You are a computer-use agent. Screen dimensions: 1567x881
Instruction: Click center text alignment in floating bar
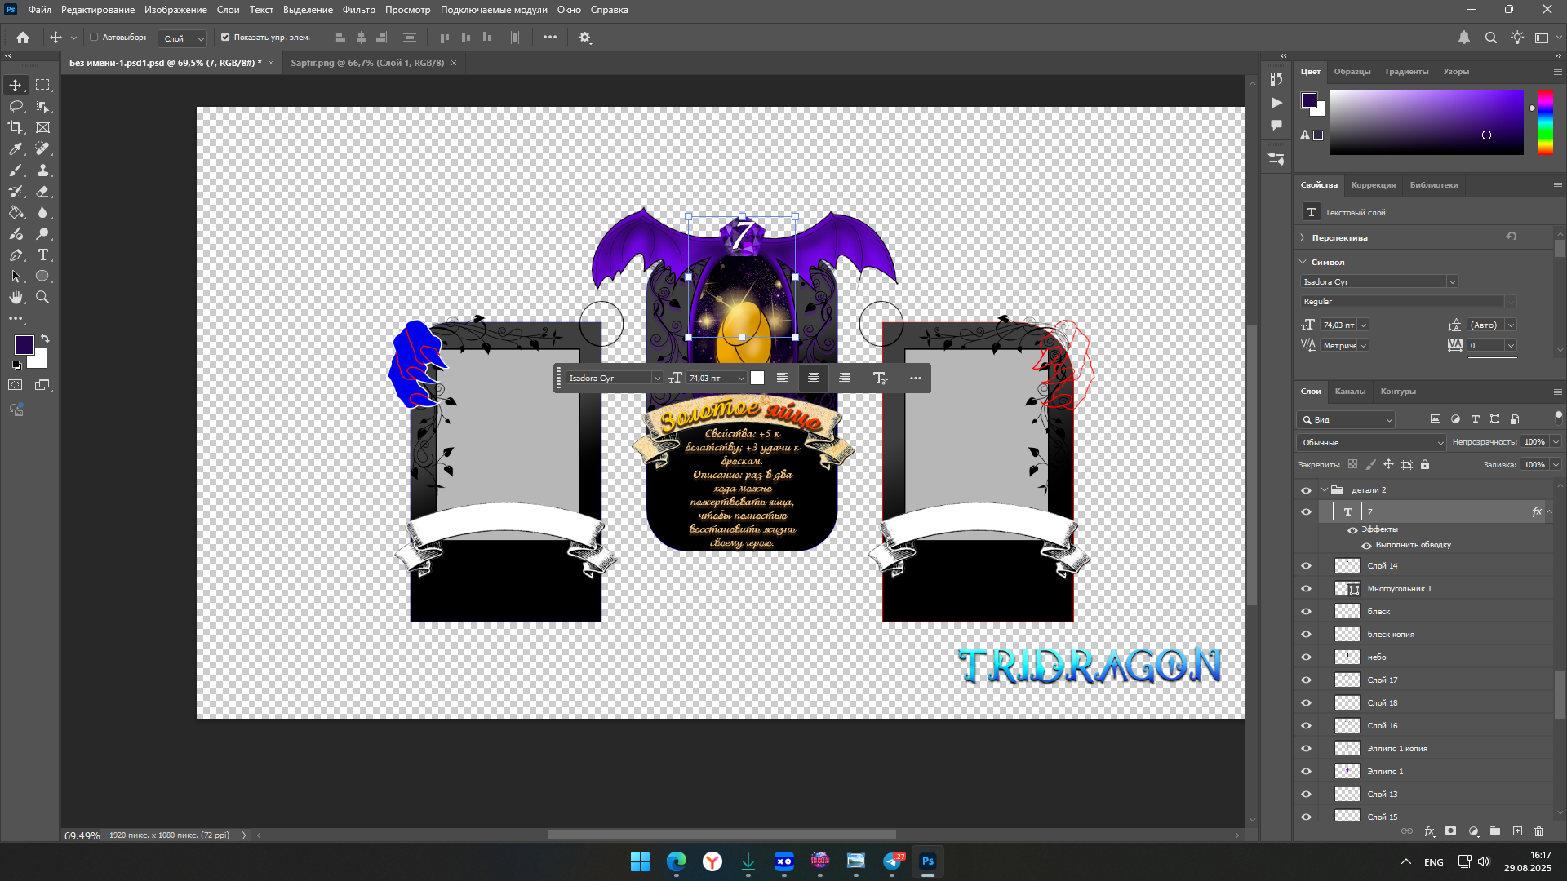(x=813, y=378)
